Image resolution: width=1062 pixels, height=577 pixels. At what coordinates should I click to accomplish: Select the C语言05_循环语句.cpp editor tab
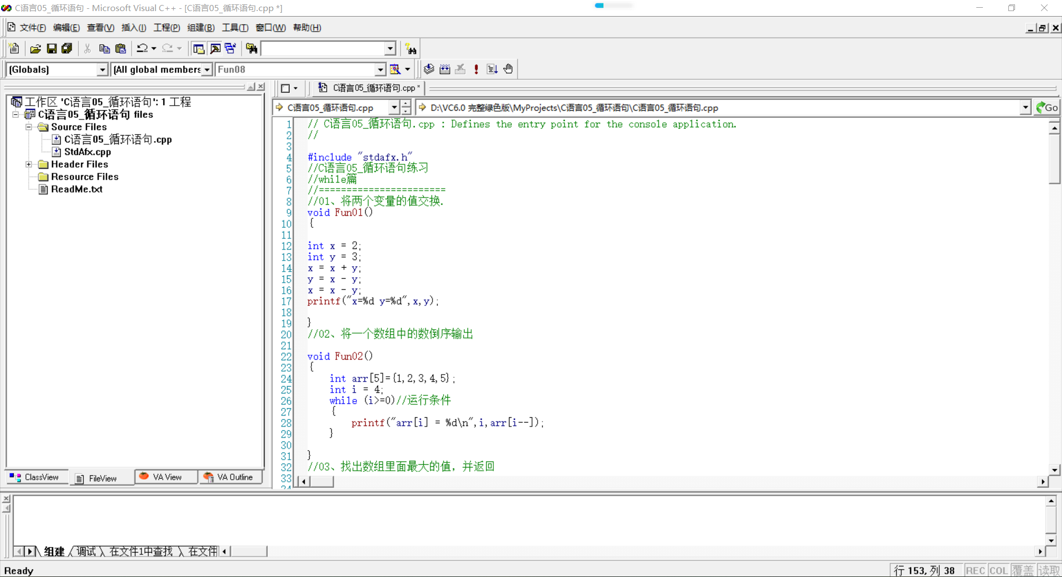[x=369, y=88]
